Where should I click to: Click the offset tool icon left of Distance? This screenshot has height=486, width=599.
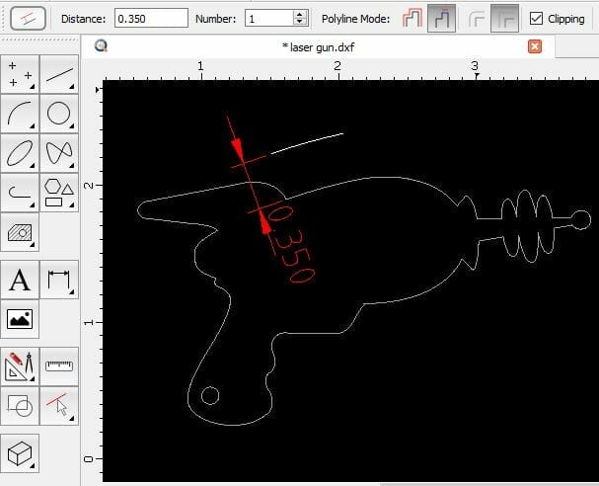click(29, 19)
